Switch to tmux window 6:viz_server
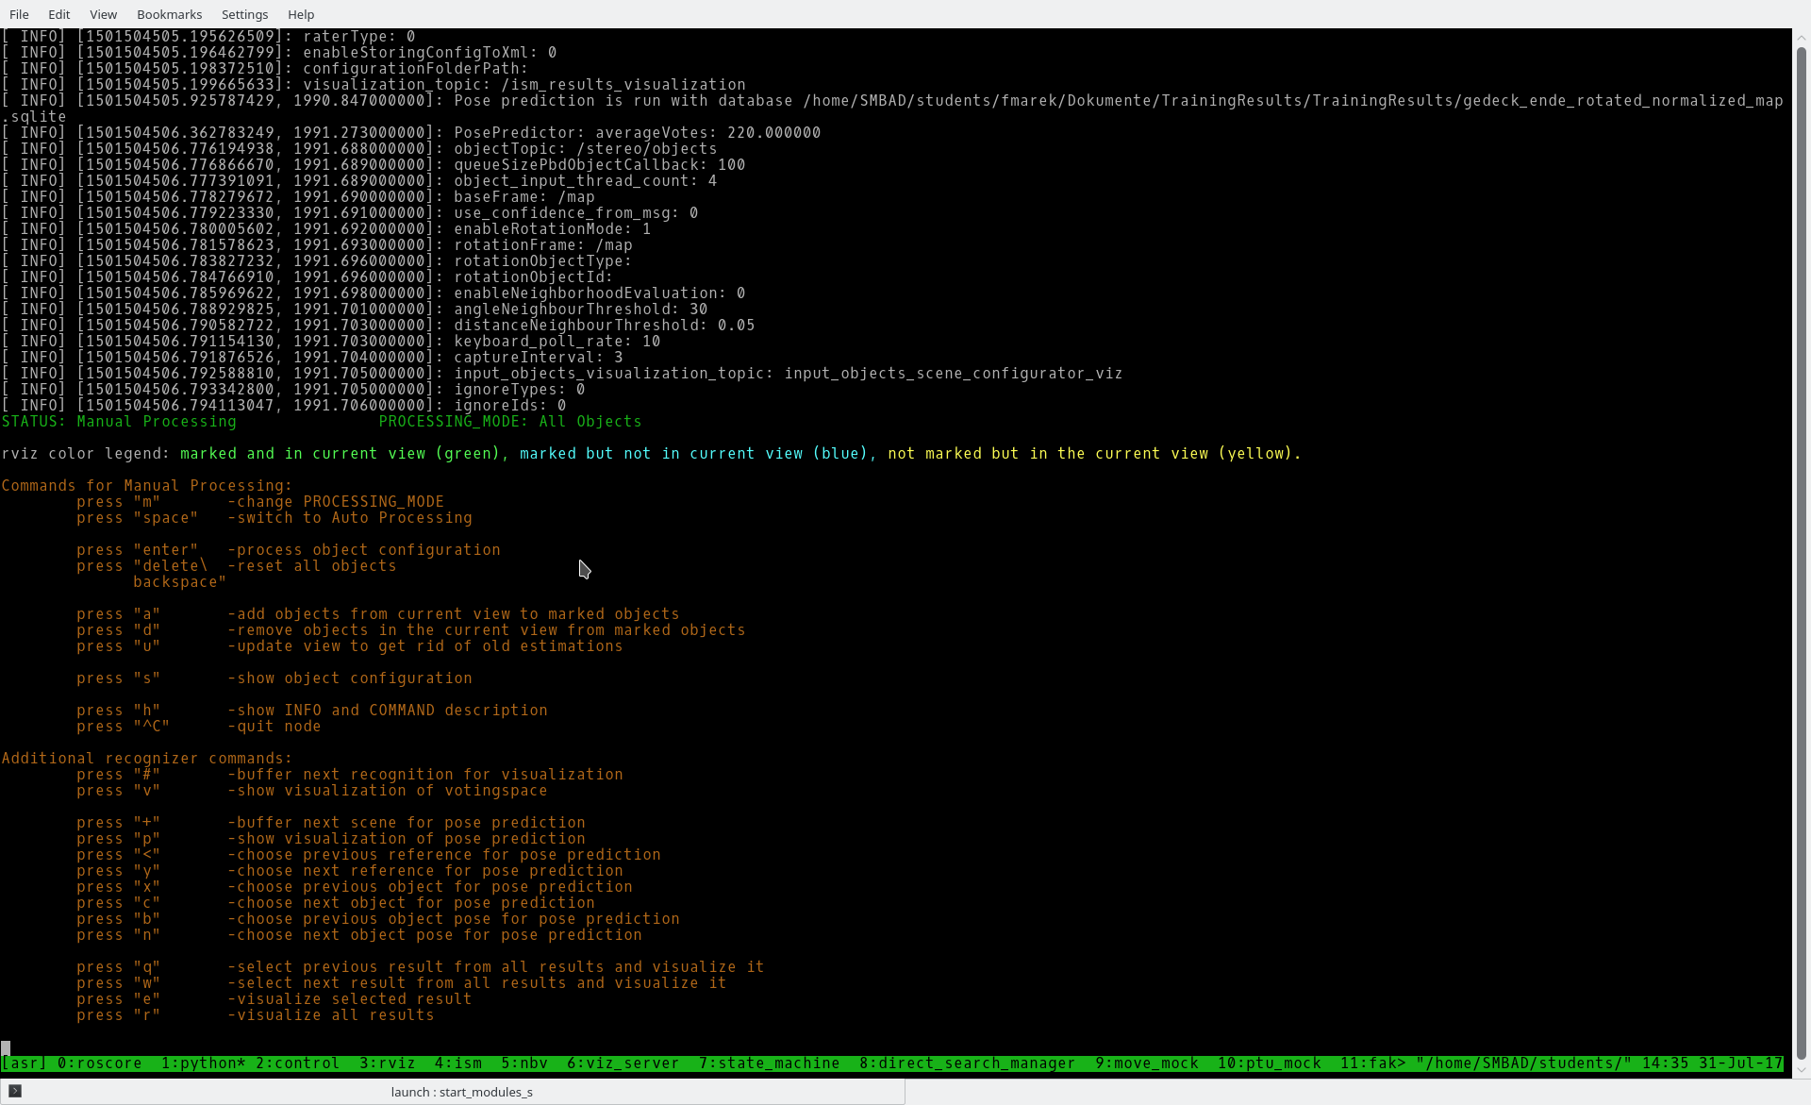The image size is (1811, 1105). tap(623, 1063)
